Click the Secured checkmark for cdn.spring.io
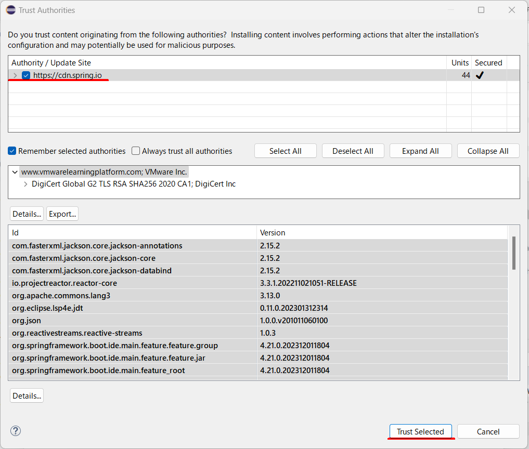 pos(480,75)
